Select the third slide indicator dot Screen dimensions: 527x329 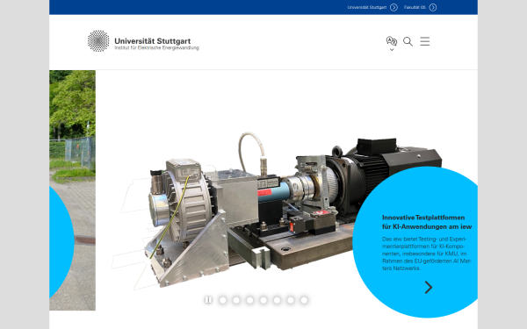(249, 300)
